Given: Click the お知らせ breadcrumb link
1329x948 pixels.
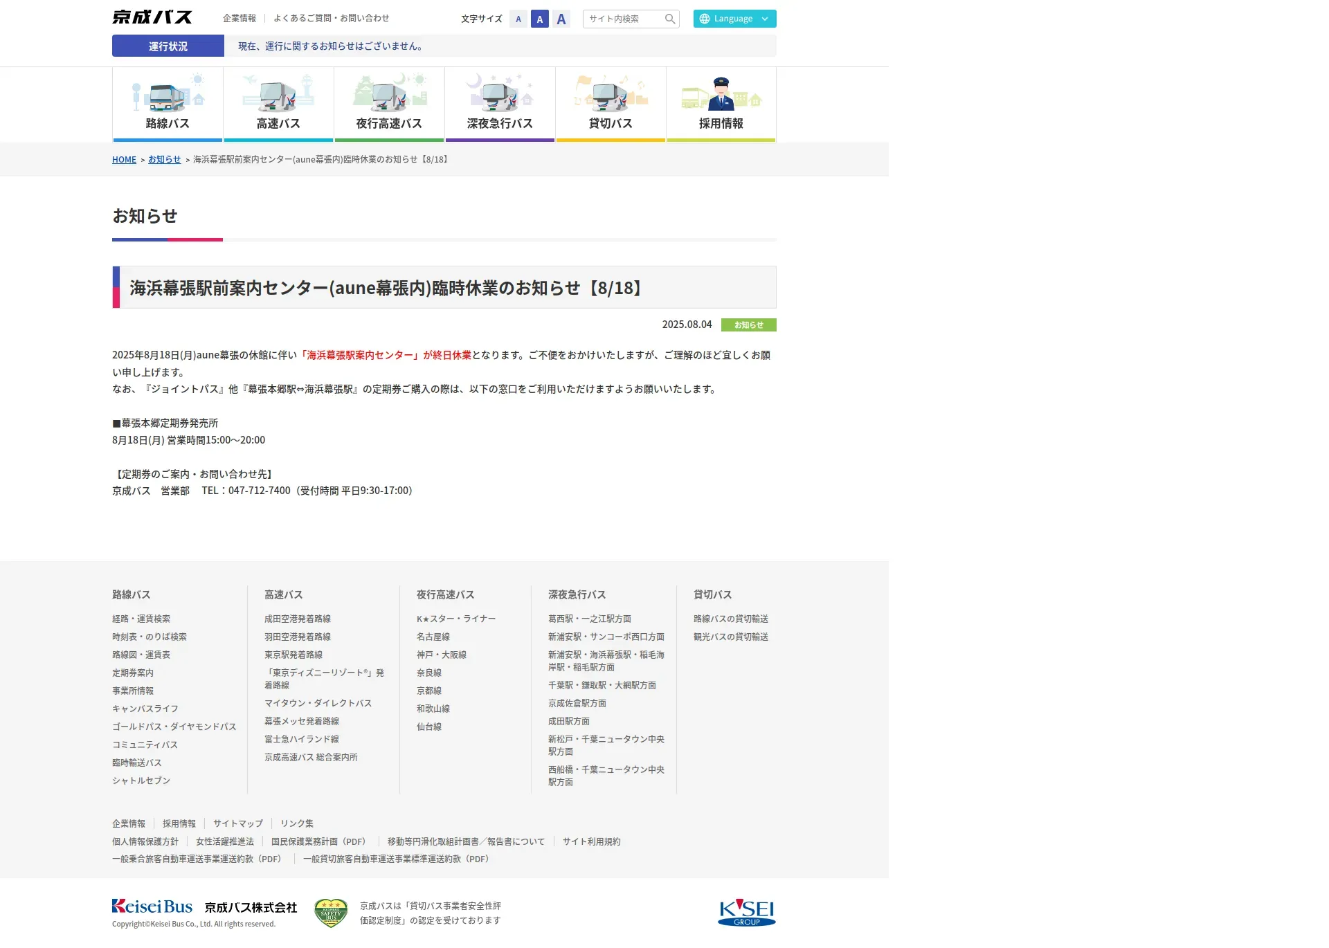Looking at the screenshot, I should click(x=164, y=160).
